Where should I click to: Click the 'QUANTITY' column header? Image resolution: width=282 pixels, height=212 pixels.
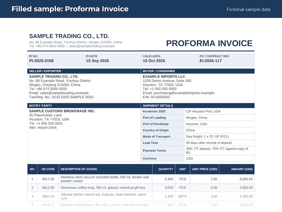pos(166,169)
